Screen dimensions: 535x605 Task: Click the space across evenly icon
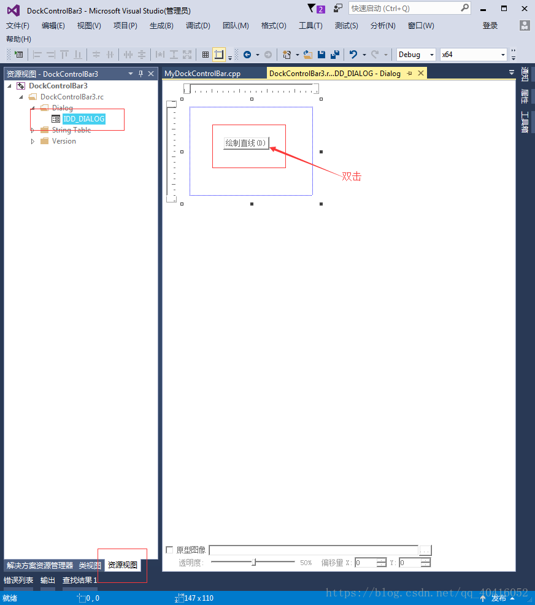pyautogui.click(x=128, y=55)
